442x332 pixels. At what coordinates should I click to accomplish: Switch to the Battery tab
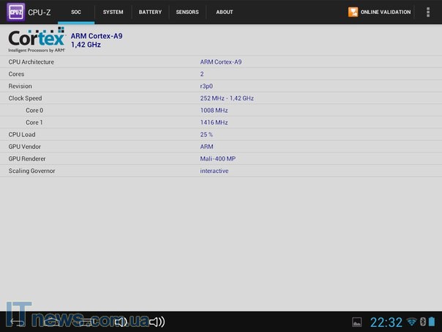click(x=150, y=12)
